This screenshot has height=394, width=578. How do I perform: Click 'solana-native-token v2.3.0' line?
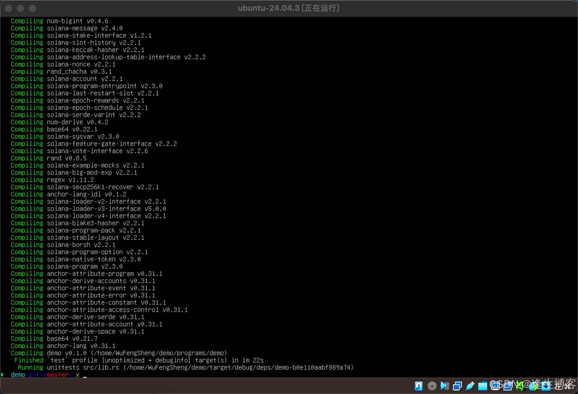pyautogui.click(x=94, y=259)
